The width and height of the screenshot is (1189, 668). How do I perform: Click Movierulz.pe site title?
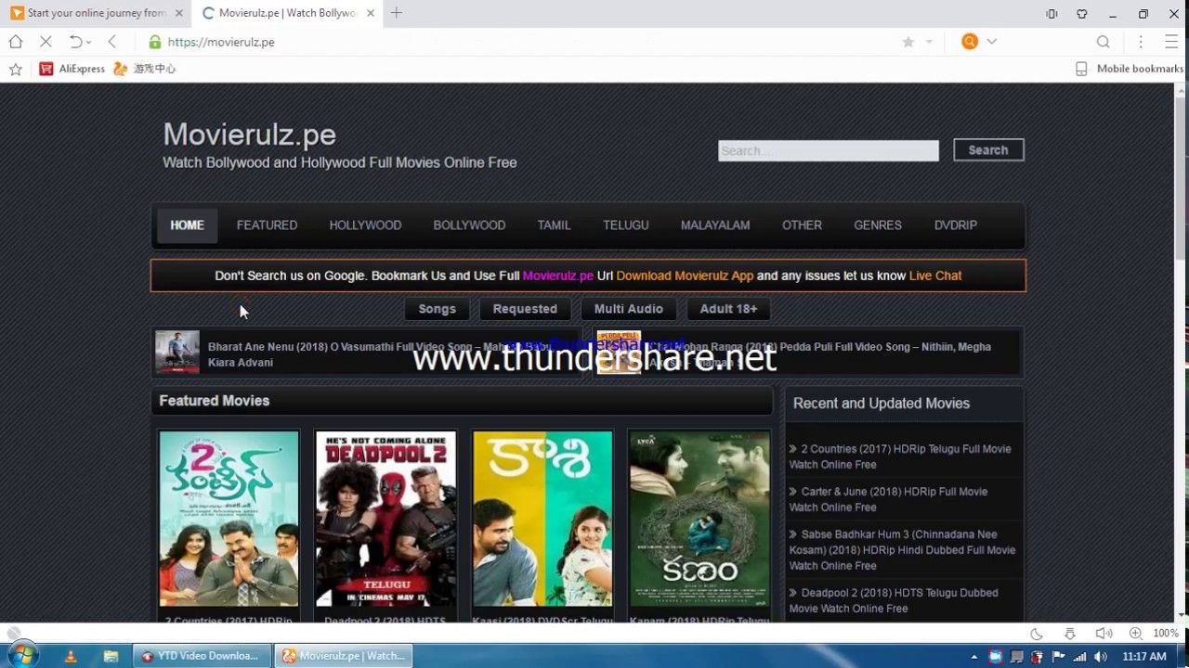point(249,135)
